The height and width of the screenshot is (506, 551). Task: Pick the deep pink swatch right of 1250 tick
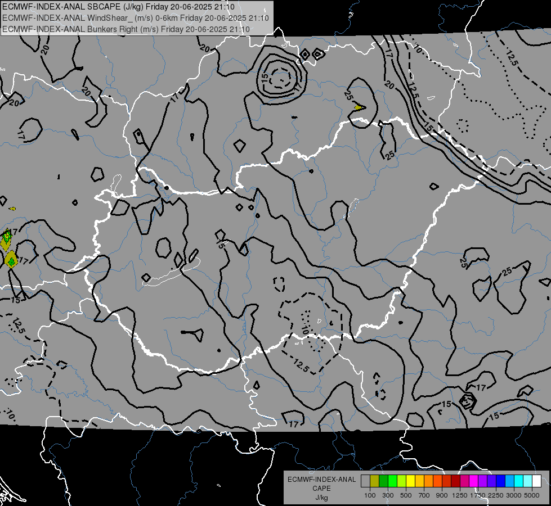(464, 481)
